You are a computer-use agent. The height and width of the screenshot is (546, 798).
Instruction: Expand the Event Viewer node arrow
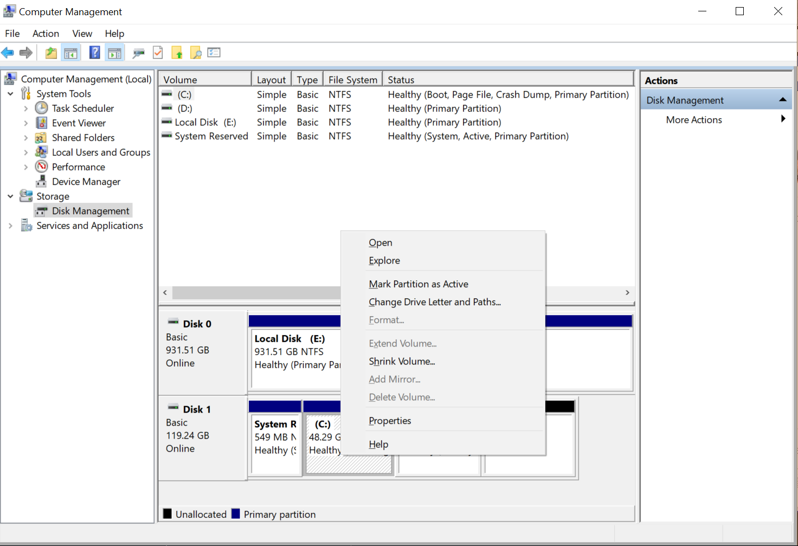(x=25, y=123)
